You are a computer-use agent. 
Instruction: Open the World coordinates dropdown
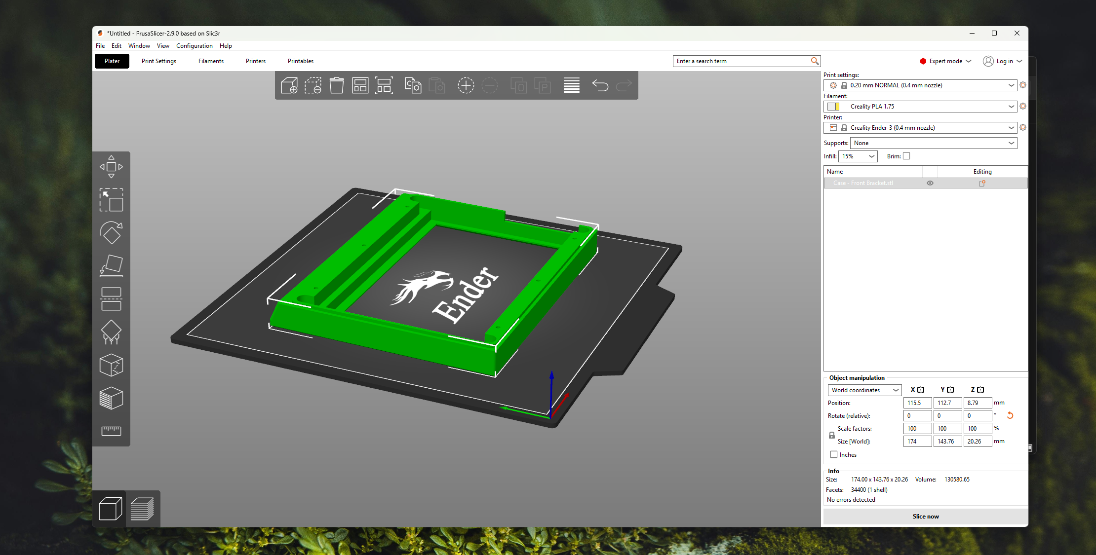(864, 390)
